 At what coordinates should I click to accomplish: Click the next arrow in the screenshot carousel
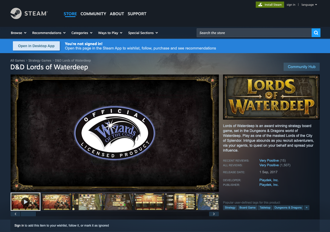click(214, 214)
